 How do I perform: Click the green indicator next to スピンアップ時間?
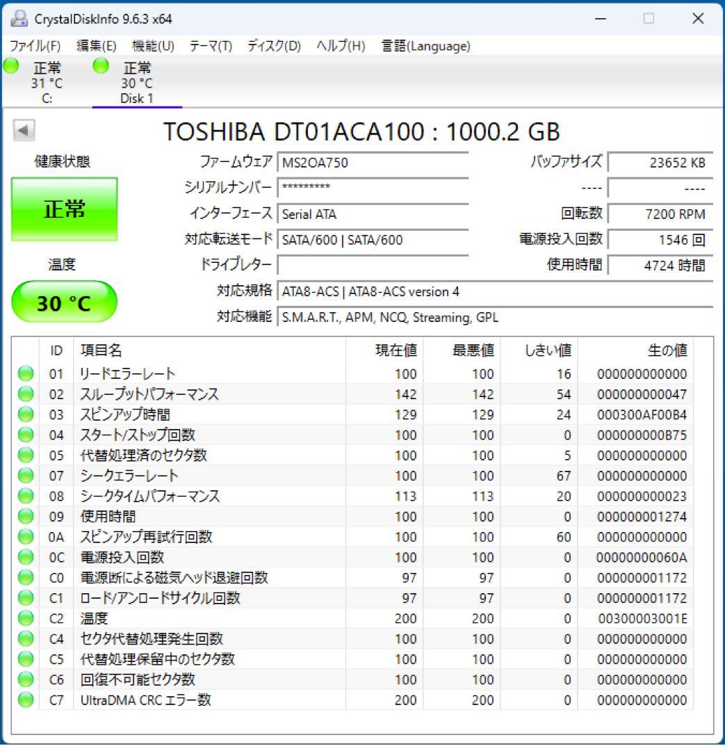point(25,414)
